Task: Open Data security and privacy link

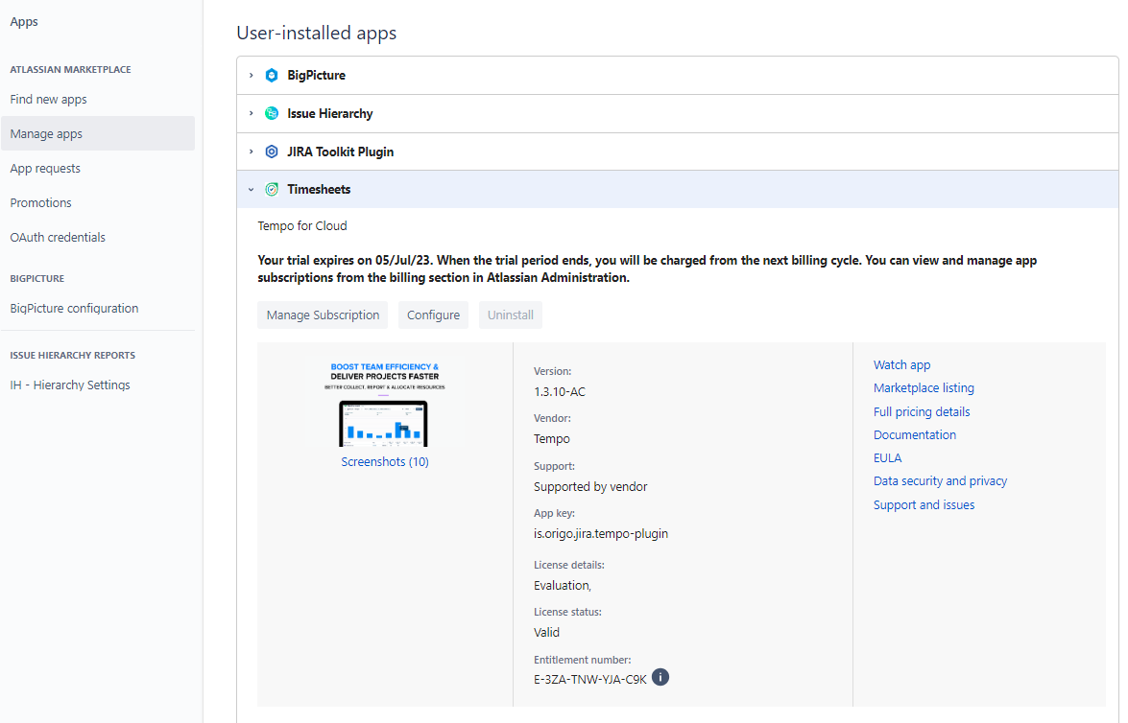Action: point(940,480)
